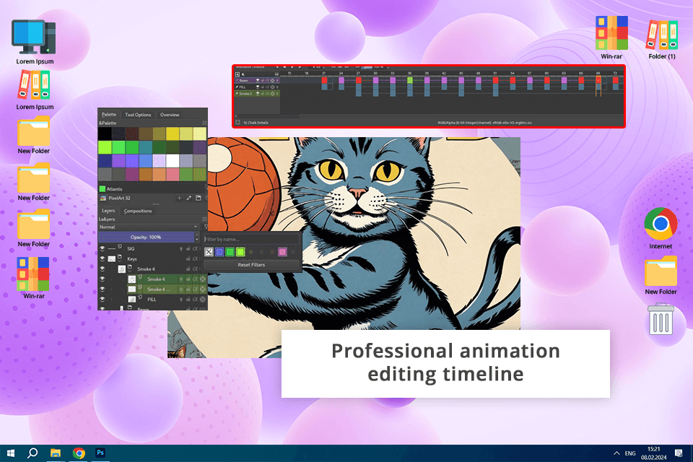Switch to the Palette tab
Screen dimensions: 693x462
click(x=109, y=115)
